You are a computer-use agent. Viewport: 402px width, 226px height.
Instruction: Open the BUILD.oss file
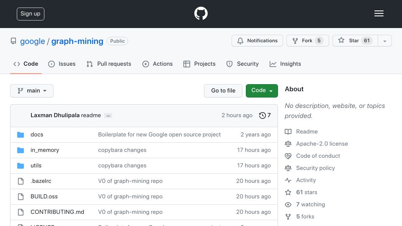tap(44, 197)
